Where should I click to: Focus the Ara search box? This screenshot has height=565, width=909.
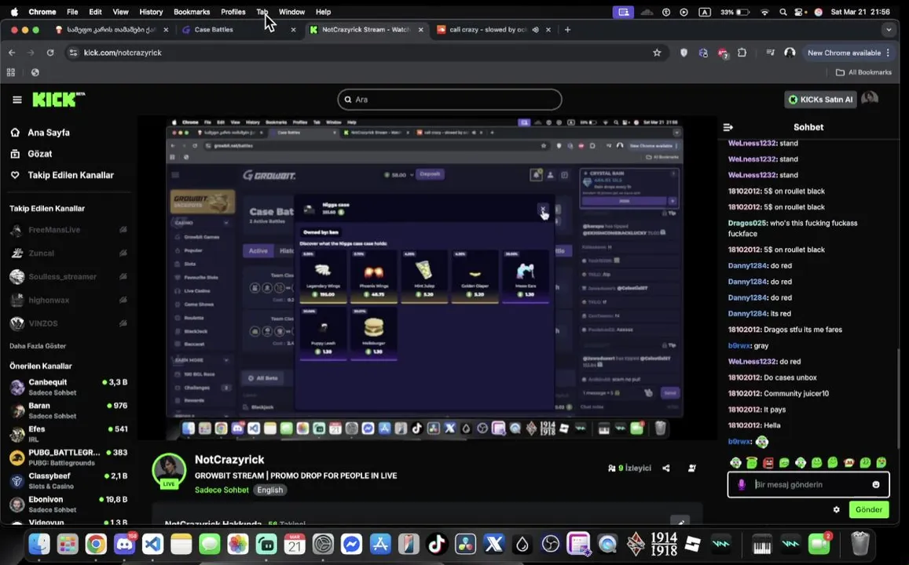coord(450,99)
